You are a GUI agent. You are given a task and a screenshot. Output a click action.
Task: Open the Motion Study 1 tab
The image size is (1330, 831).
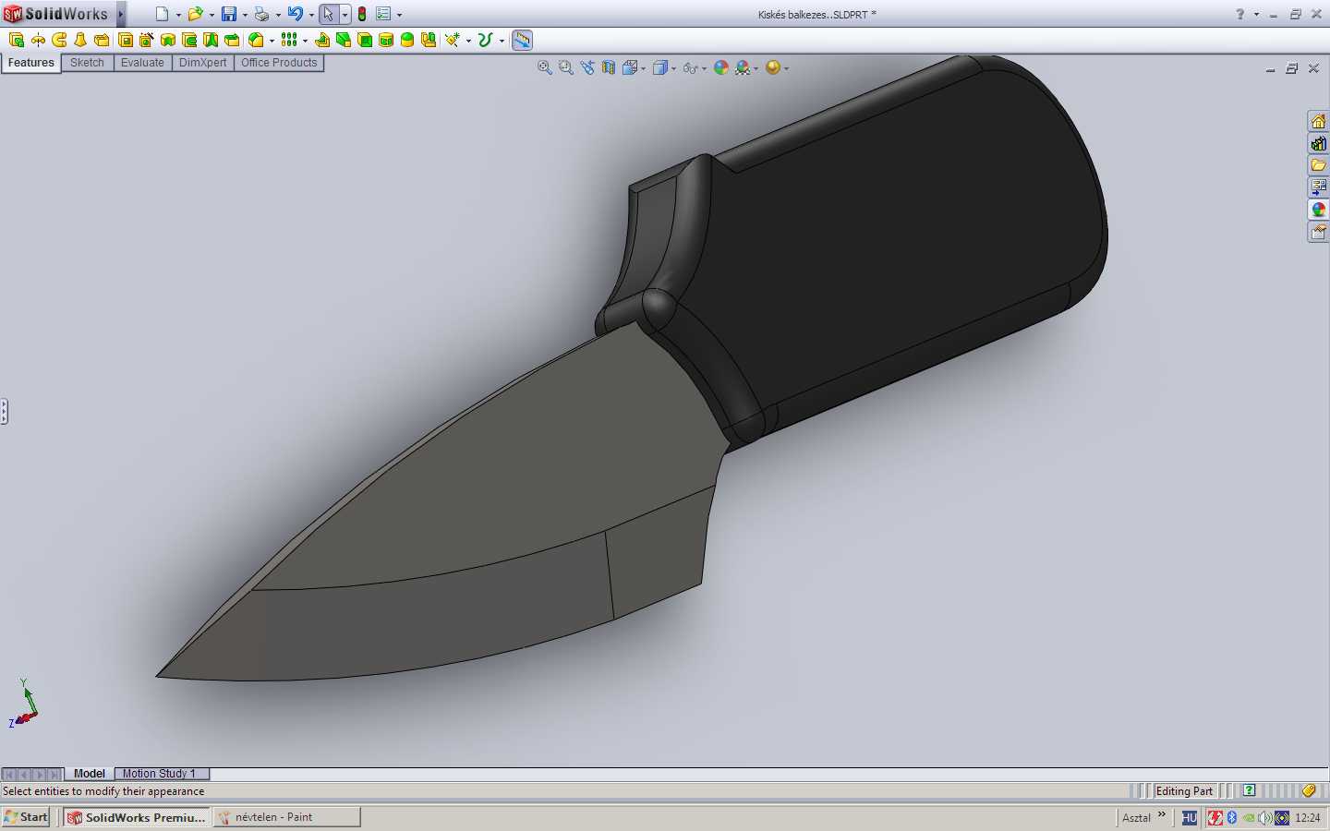(x=163, y=774)
